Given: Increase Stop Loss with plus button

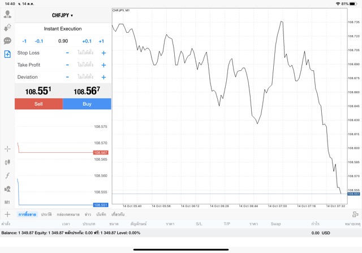Looking at the screenshot, I should (x=104, y=53).
